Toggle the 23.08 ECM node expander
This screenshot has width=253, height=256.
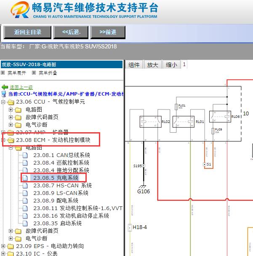(x=3, y=140)
